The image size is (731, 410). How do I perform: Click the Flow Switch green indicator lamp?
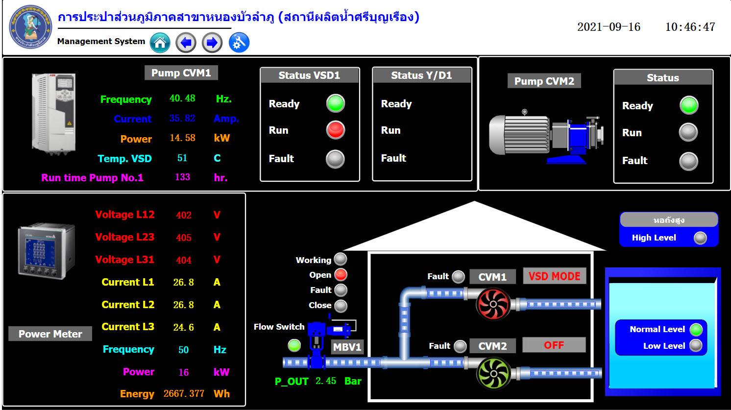click(x=294, y=345)
